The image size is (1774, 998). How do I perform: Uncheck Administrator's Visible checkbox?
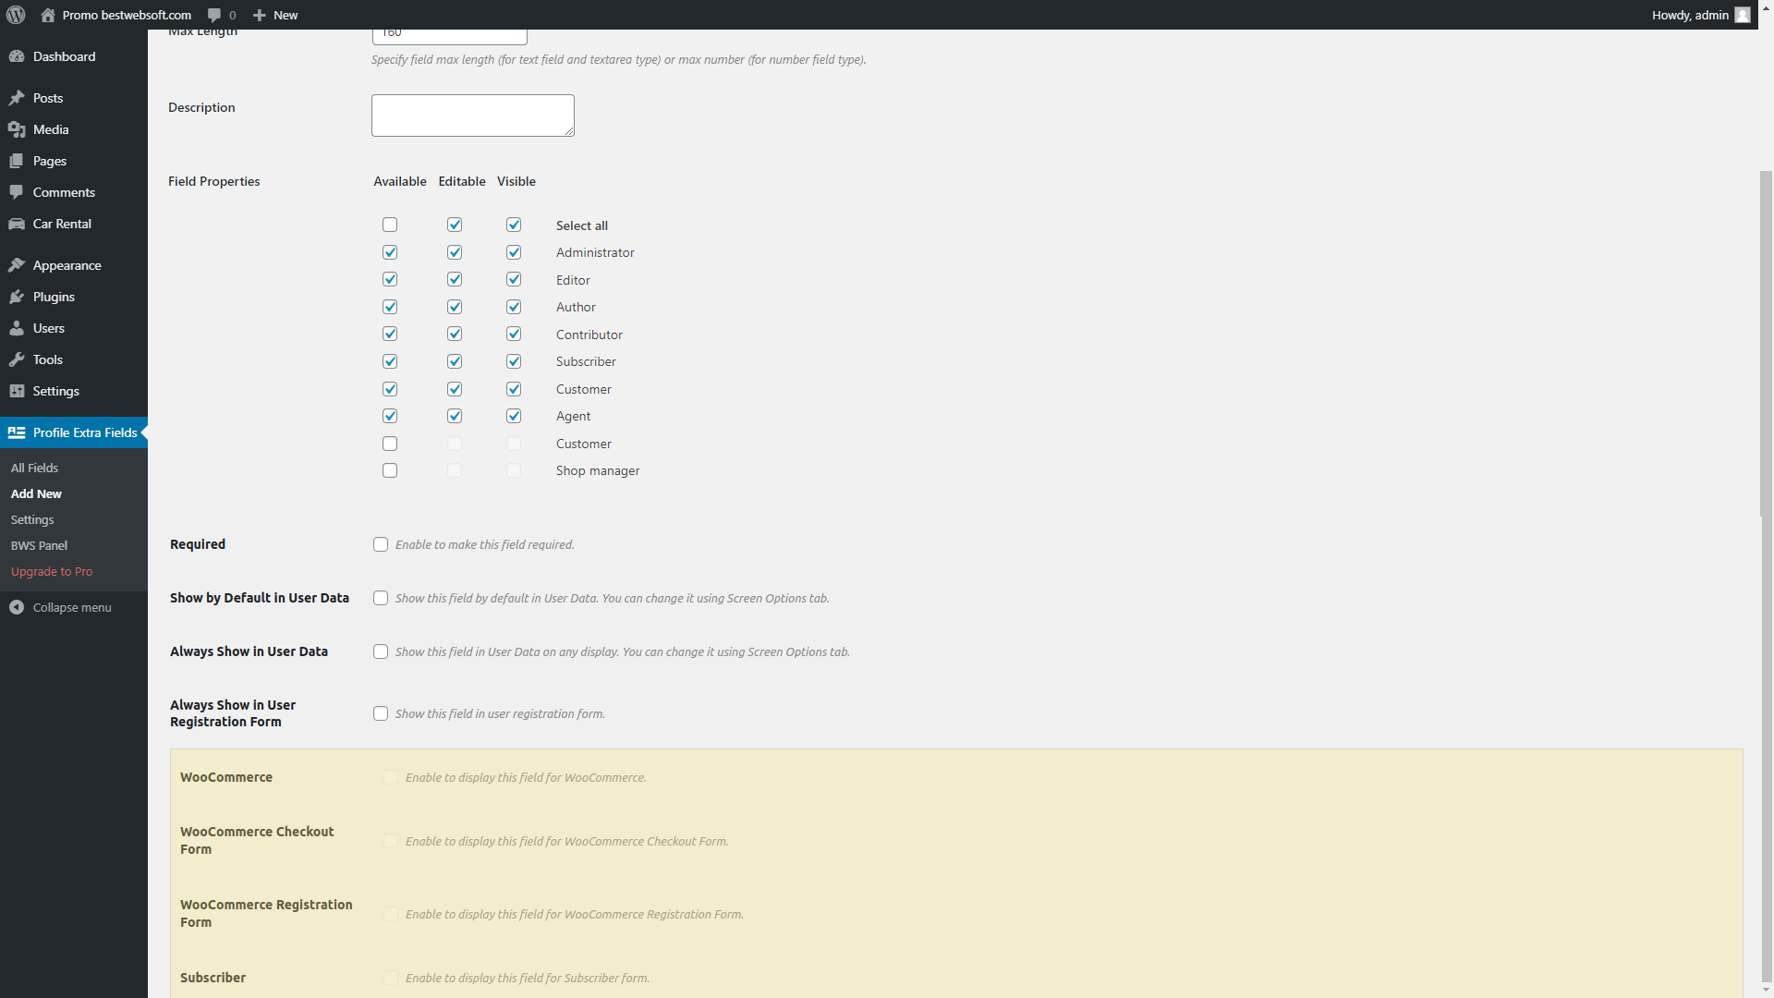514,251
